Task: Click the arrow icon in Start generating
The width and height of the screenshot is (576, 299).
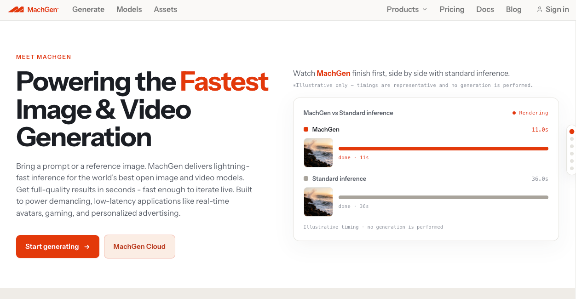Action: 87,247
